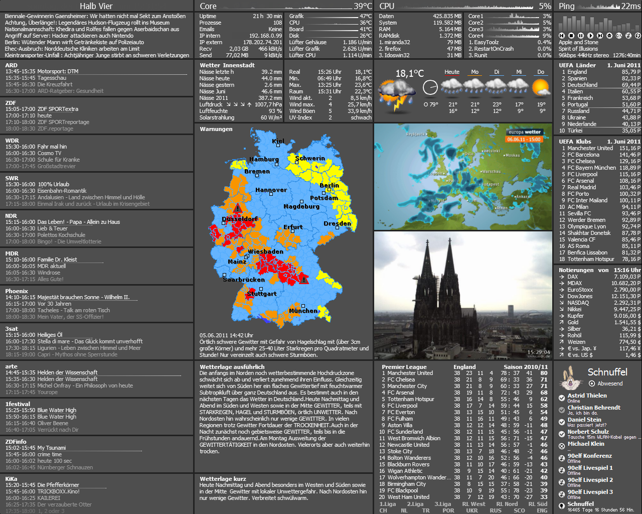Select Tuesday (Di) forecast icon
642x514 pixels.
(497, 86)
